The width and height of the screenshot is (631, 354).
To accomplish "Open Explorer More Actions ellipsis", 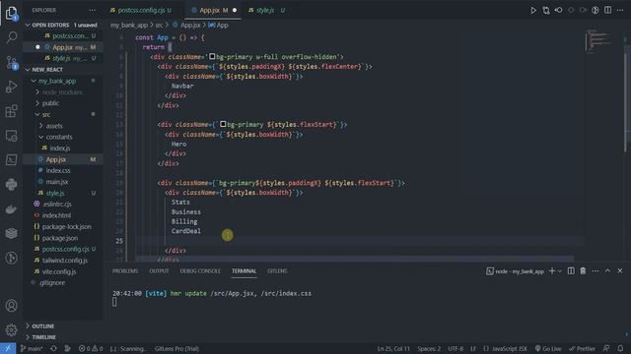I will click(92, 10).
